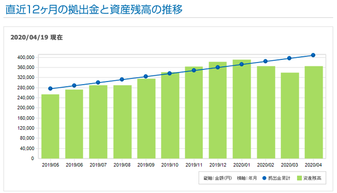
Task: Click the y-axis label 40,000
Action: coord(27,148)
